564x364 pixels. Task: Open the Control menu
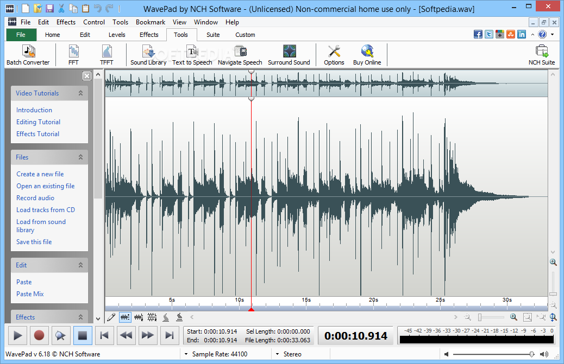click(x=94, y=22)
